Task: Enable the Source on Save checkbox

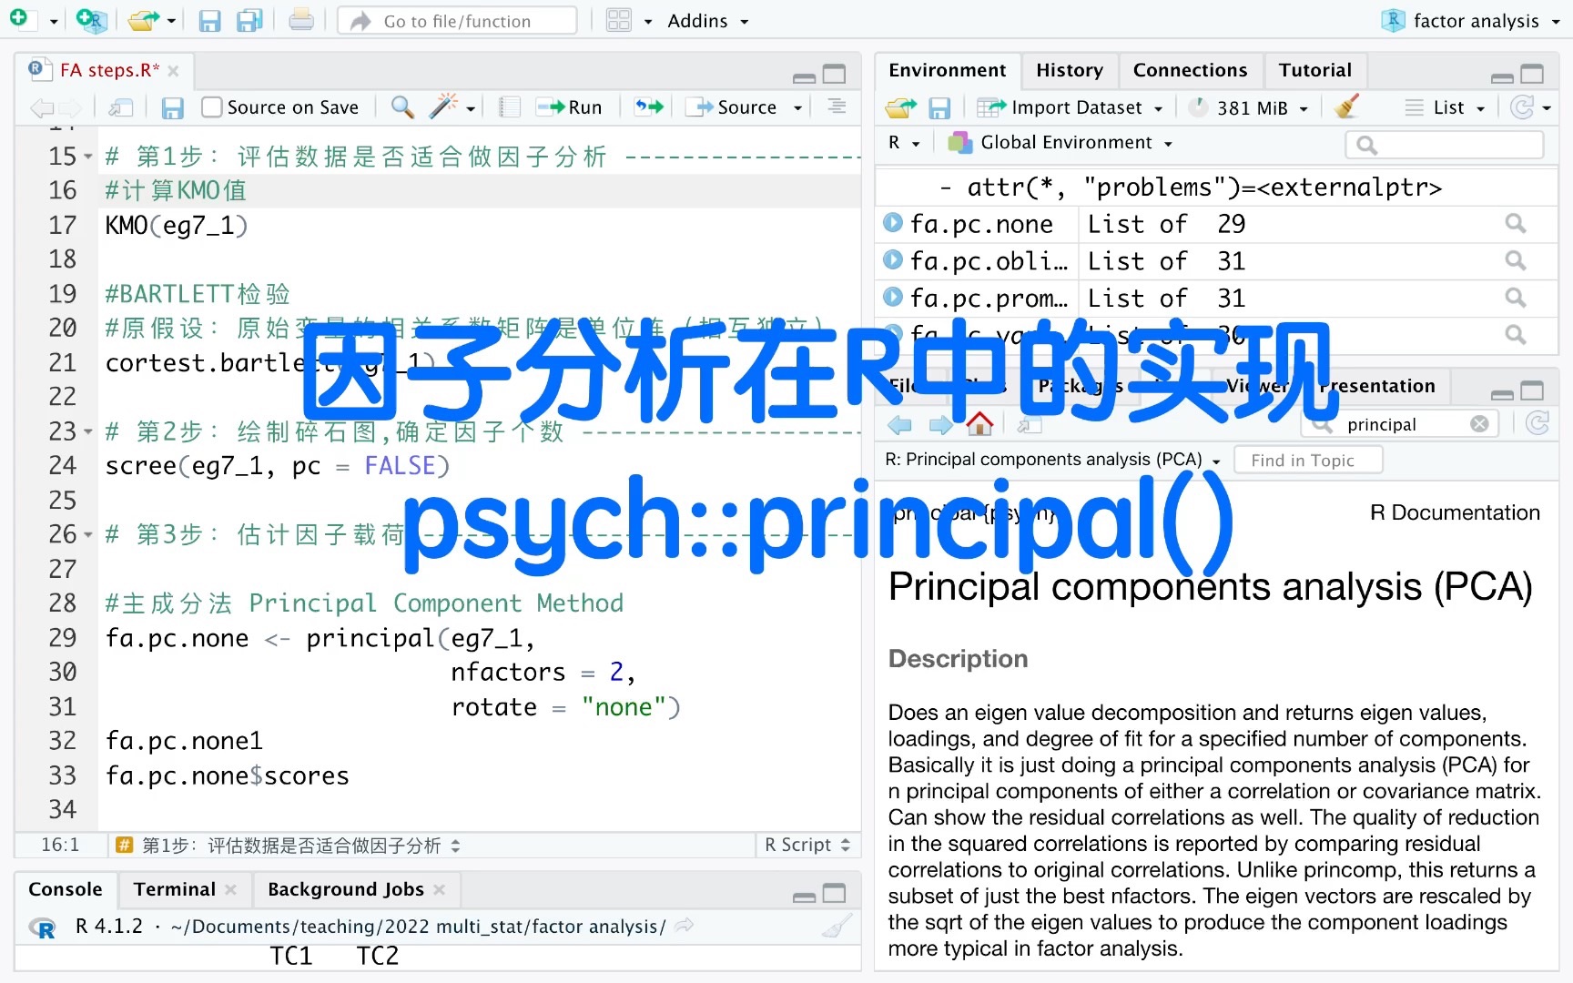Action: [x=211, y=106]
